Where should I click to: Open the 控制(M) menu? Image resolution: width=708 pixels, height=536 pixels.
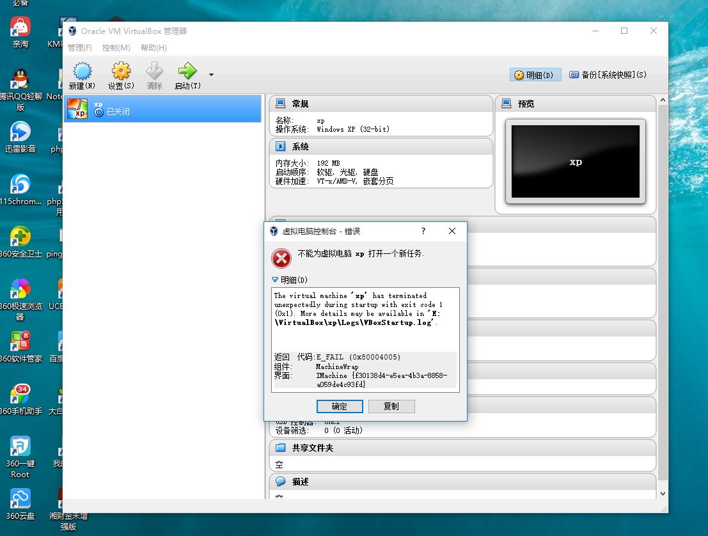click(116, 48)
